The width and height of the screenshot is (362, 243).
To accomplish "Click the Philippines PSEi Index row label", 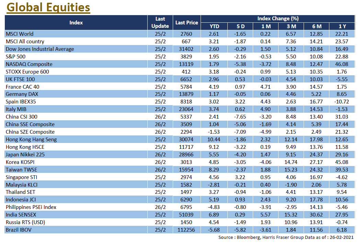I will point(31,207).
